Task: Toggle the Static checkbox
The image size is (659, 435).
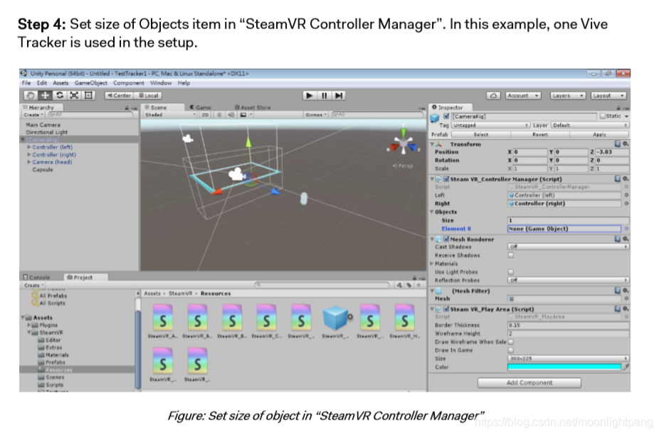Action: [603, 117]
